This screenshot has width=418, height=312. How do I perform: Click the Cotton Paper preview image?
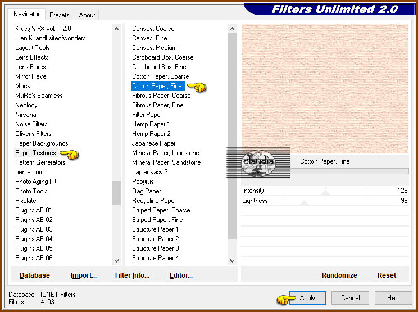(x=325, y=89)
